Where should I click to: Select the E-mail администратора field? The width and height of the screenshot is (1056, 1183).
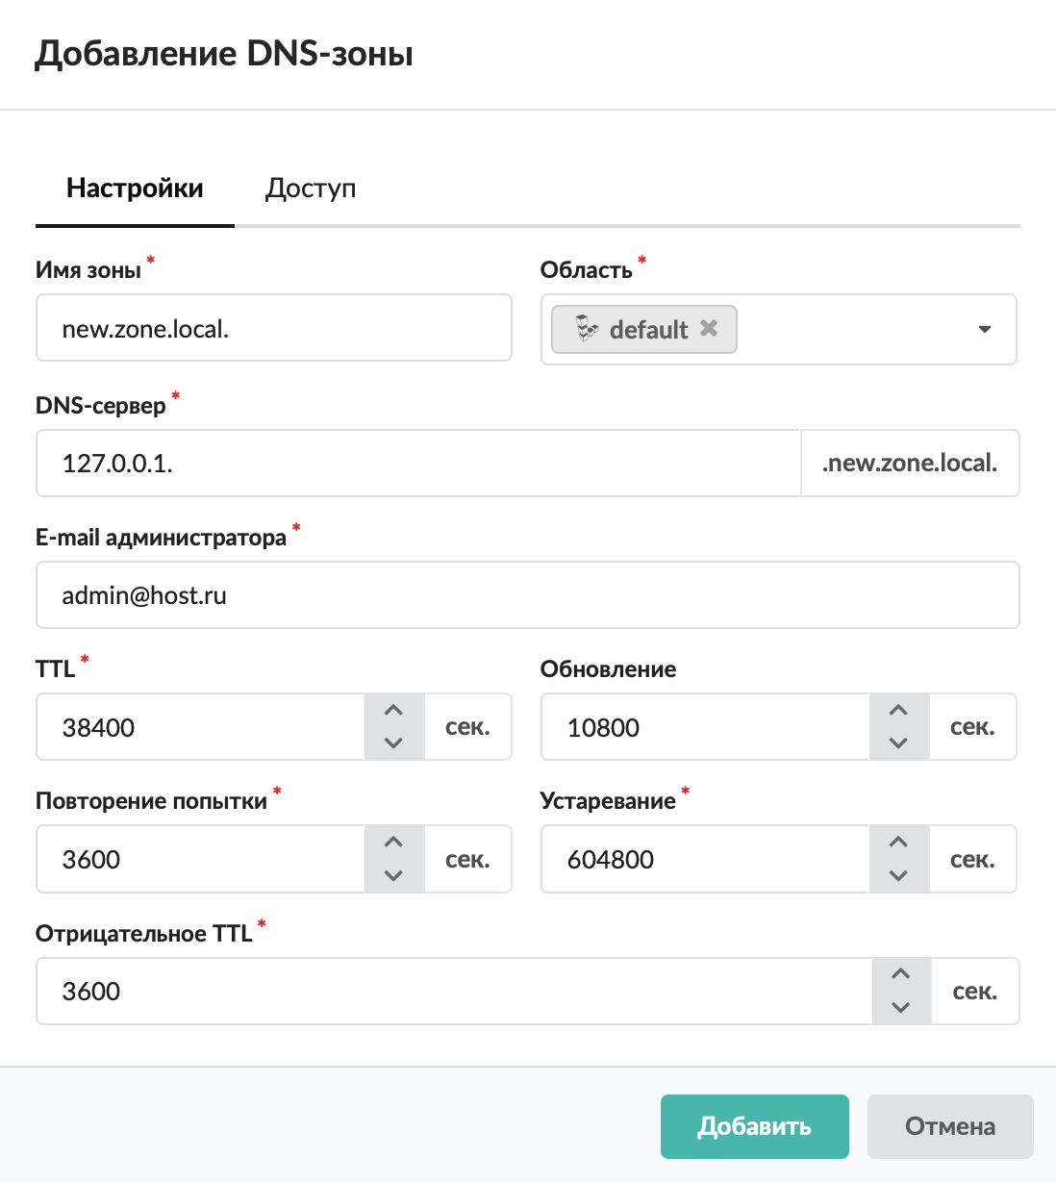(527, 595)
